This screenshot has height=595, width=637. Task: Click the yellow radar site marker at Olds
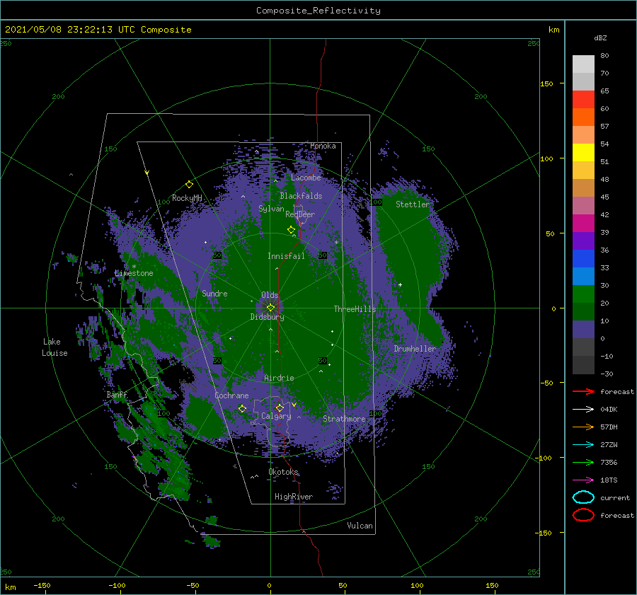click(x=270, y=308)
